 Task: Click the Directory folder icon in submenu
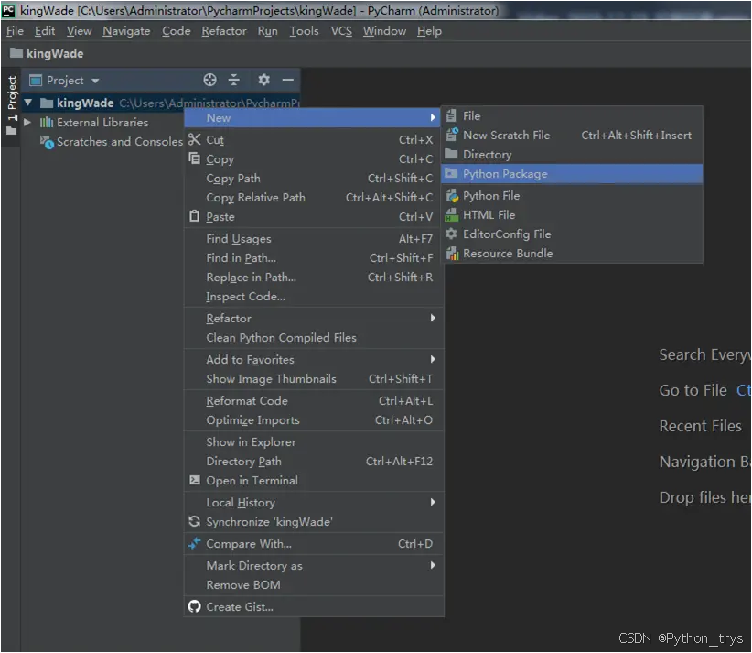point(451,154)
